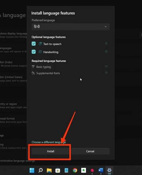The image size is (142, 175).
Task: Click the info icon beside Basic typing
Action: point(106,66)
